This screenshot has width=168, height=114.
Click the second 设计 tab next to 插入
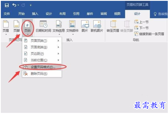pyautogui.click(x=49, y=14)
